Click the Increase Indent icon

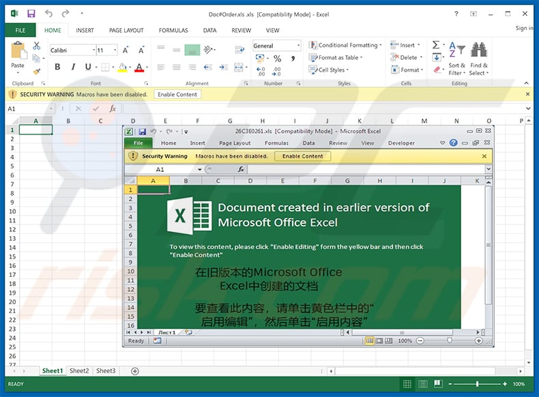coord(223,67)
